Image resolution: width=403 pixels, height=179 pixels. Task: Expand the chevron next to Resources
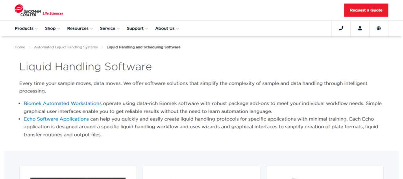(x=91, y=29)
